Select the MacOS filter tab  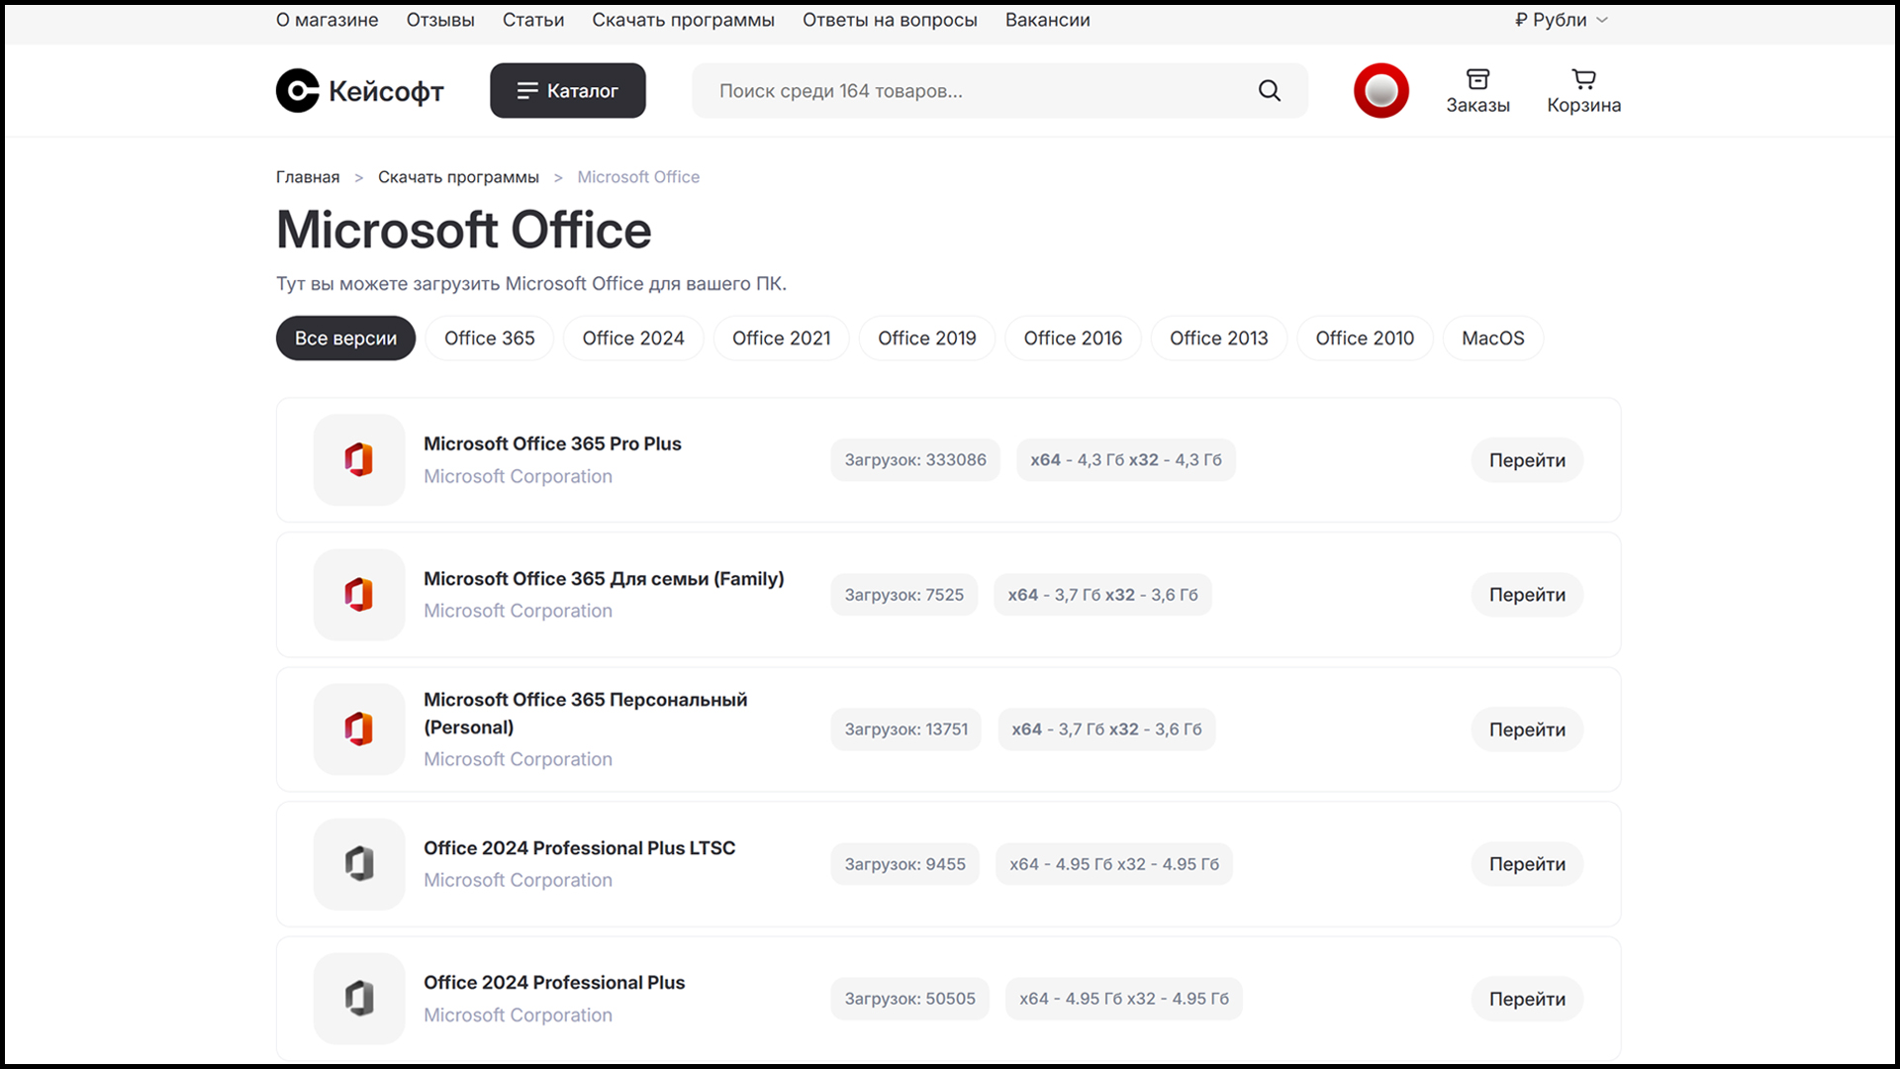tap(1492, 339)
